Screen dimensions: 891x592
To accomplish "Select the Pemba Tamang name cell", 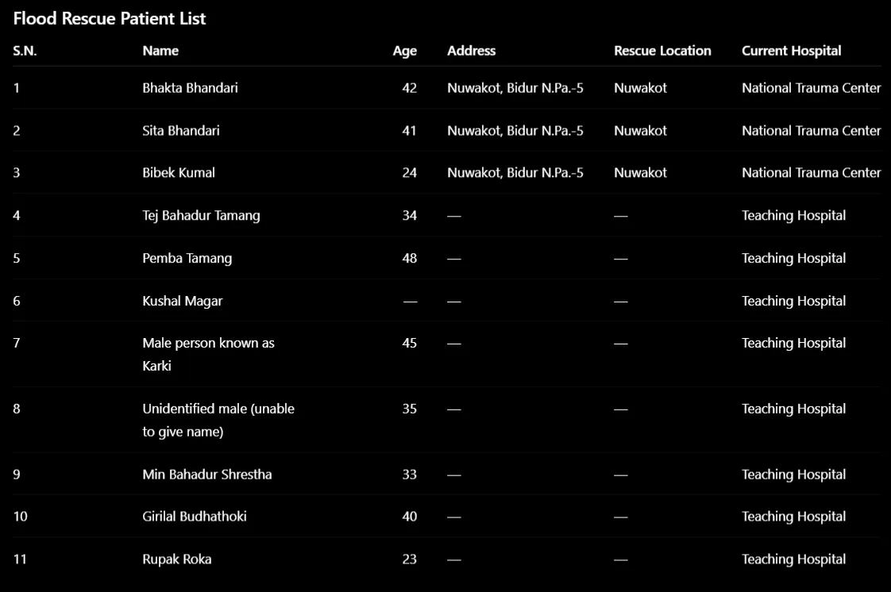I will pyautogui.click(x=187, y=258).
